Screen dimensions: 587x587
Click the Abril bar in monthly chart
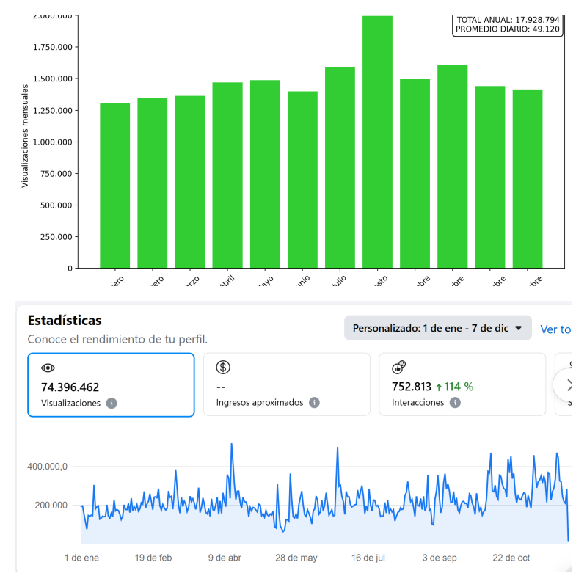coord(227,175)
